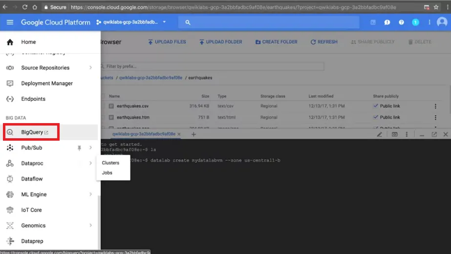Screen dimensions: 451x254
Task: Click the browser home icon
Action: (x=35, y=7)
